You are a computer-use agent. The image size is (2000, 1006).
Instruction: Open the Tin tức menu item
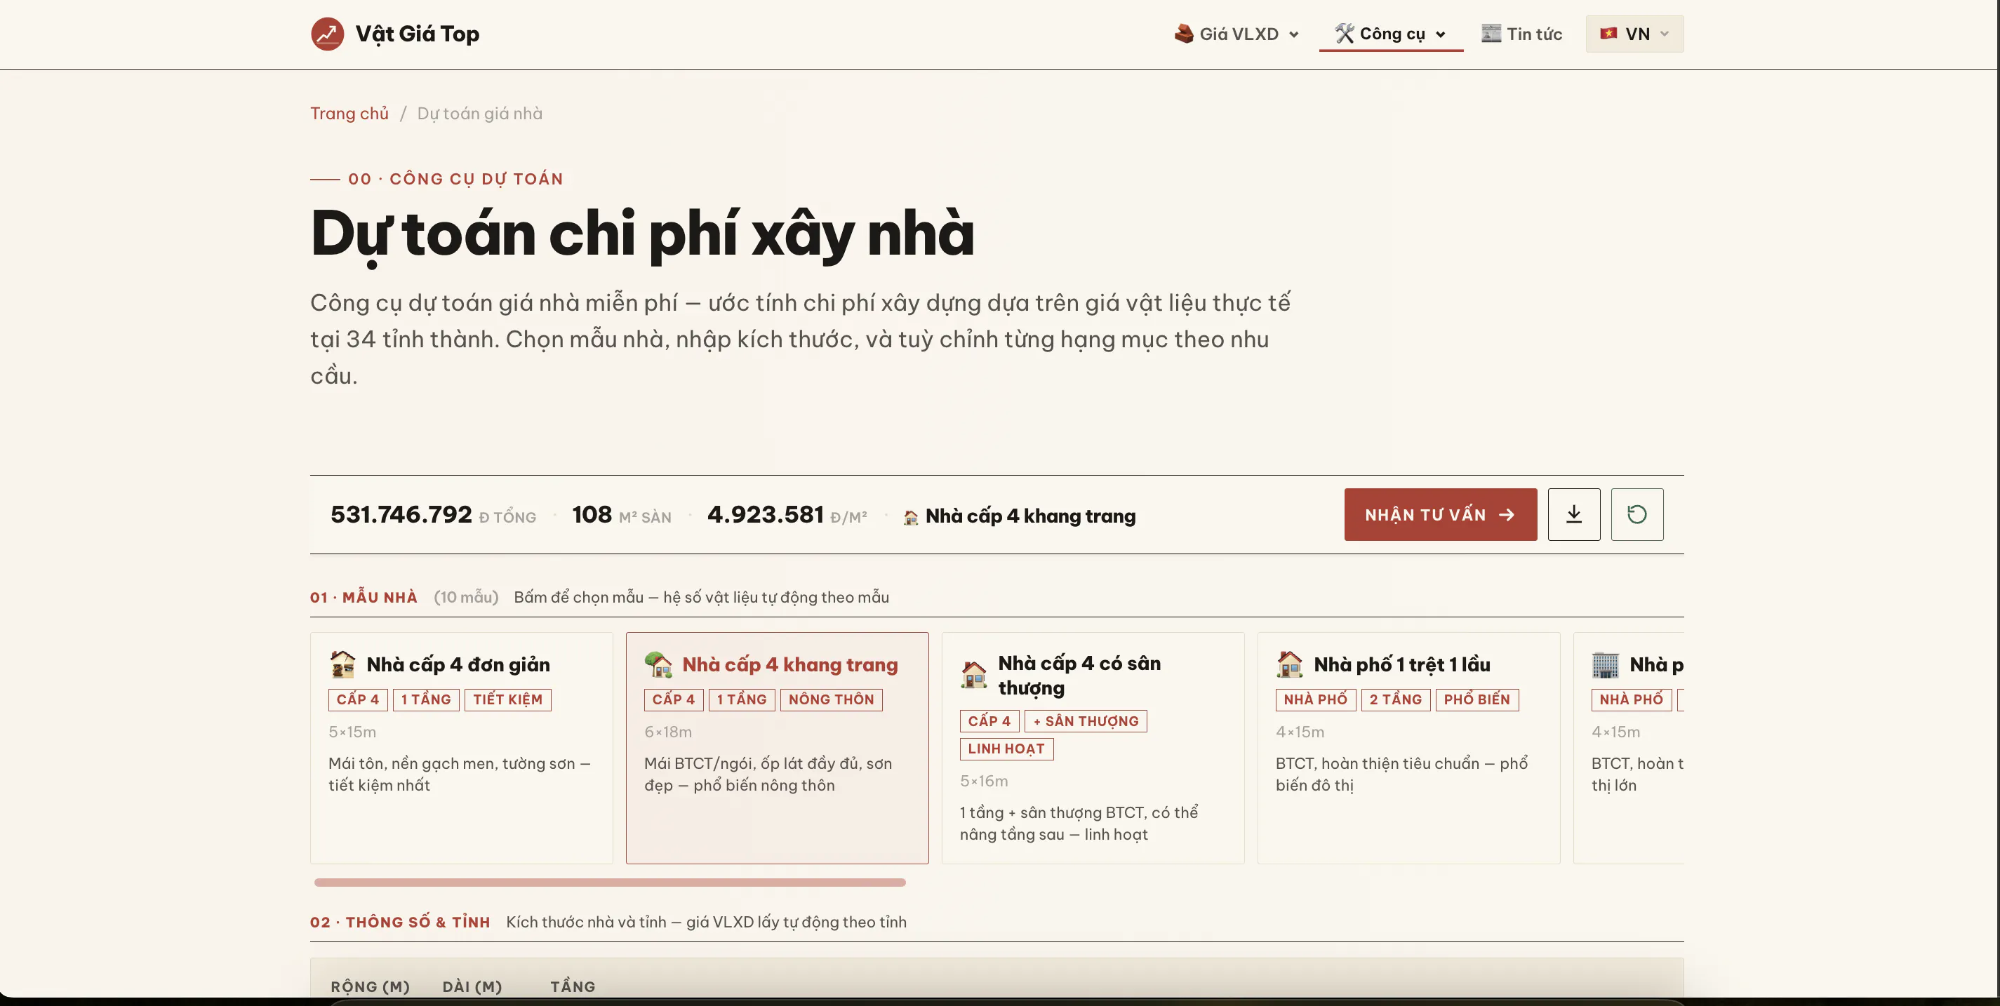coord(1521,34)
